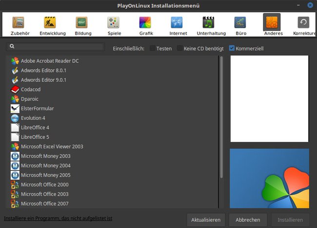Image resolution: width=317 pixels, height=228 pixels.
Task: Click the Installieren button
Action: click(290, 220)
